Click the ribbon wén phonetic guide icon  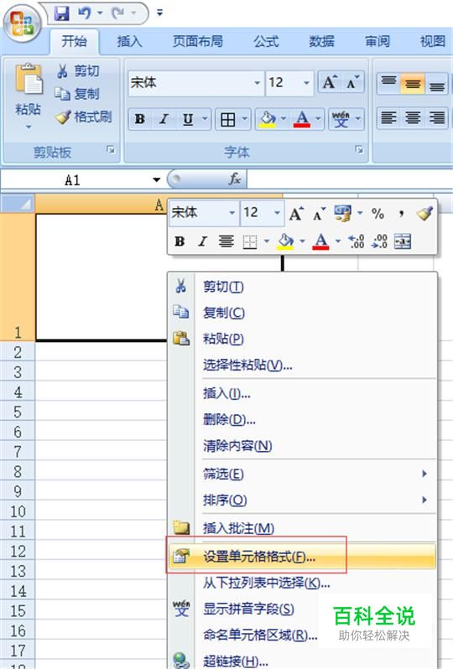tap(341, 119)
